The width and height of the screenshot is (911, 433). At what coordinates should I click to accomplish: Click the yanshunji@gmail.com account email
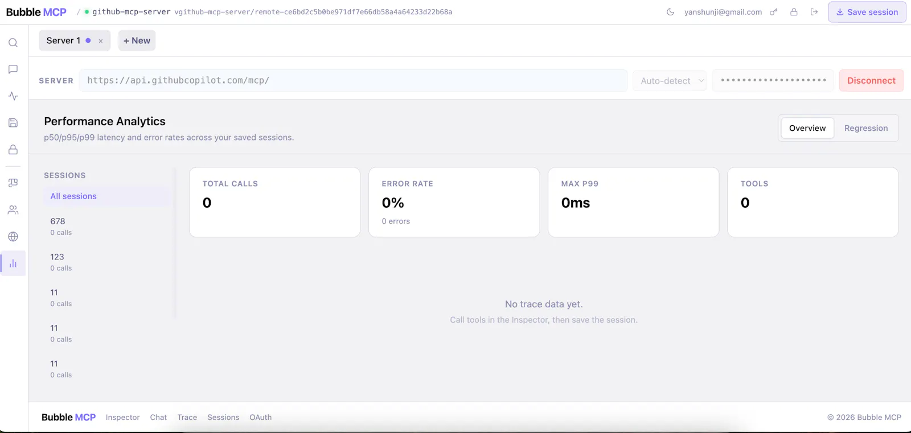(x=723, y=12)
